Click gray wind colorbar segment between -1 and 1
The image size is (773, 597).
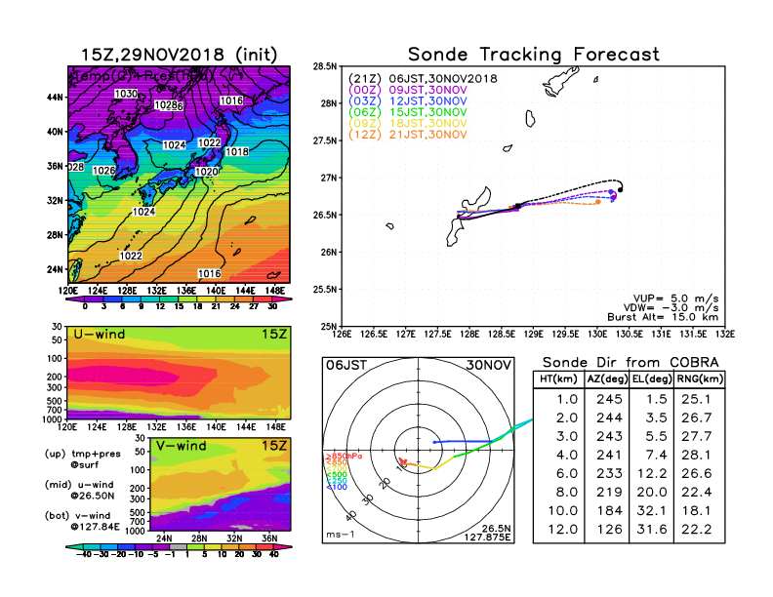pyautogui.click(x=179, y=546)
